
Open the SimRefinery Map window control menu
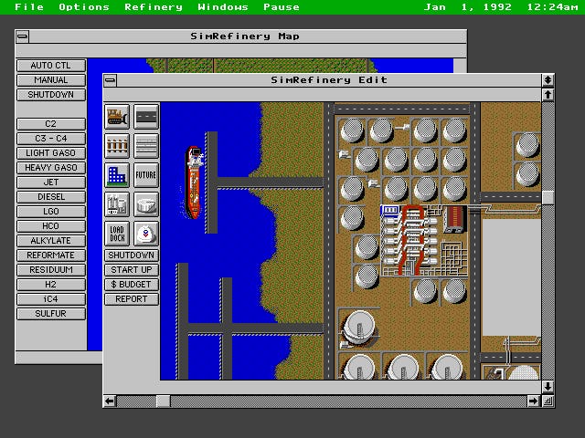(x=22, y=36)
